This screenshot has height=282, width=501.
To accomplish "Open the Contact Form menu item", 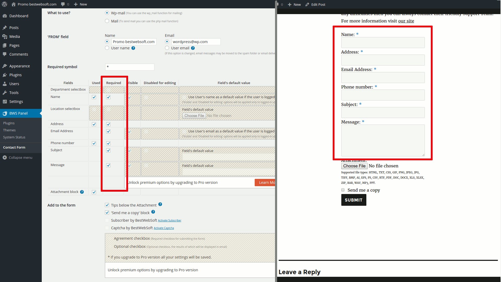I will click(x=14, y=147).
